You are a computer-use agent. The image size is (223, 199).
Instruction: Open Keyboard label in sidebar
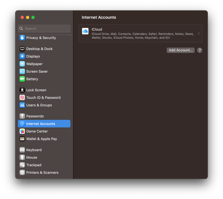34,150
